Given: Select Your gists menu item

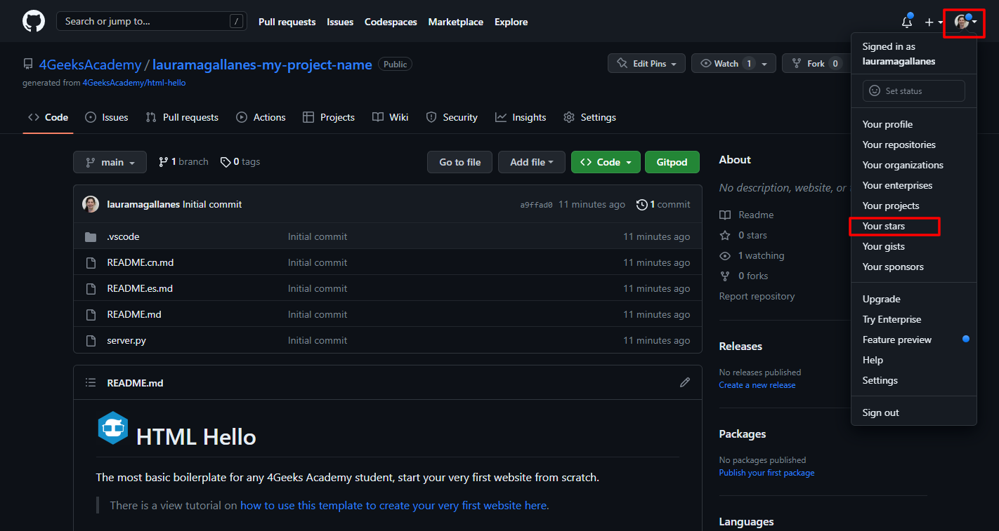Looking at the screenshot, I should 914,246.
